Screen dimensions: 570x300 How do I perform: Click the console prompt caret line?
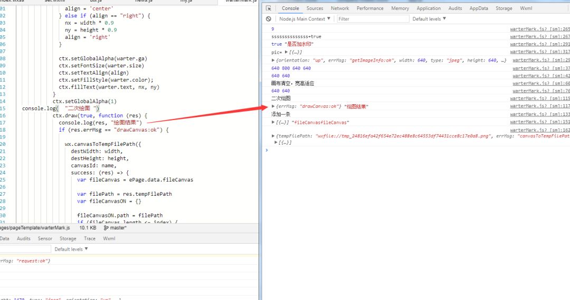tap(416, 150)
